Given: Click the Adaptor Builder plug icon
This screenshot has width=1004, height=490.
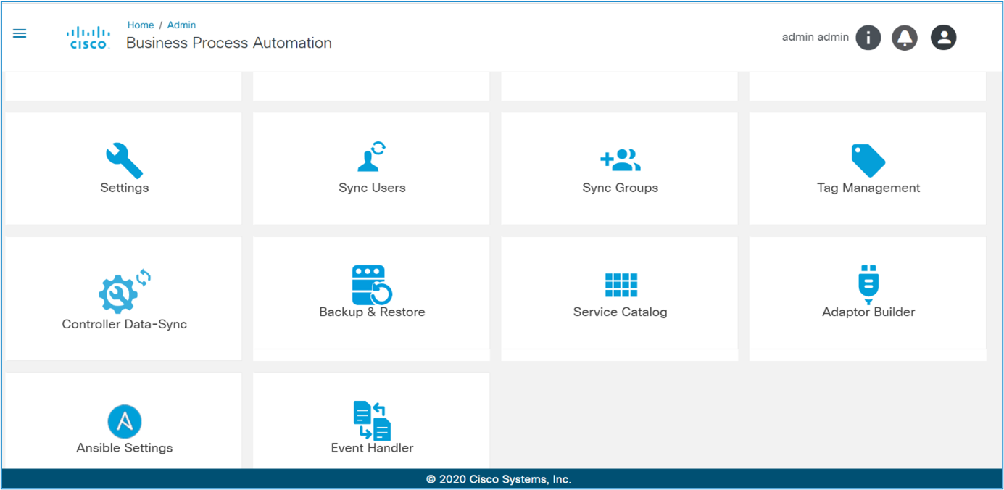Looking at the screenshot, I should coord(868,284).
